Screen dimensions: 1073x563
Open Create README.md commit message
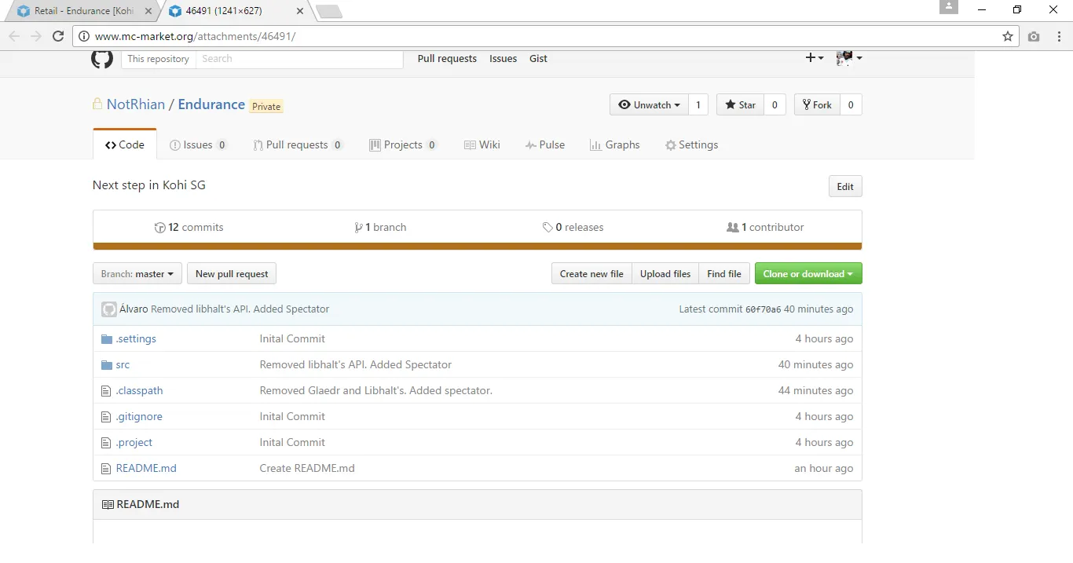[x=307, y=468]
